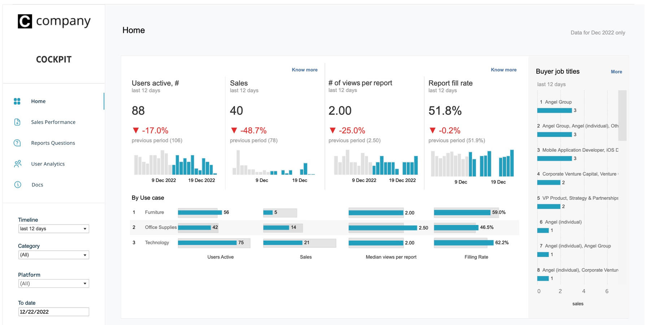This screenshot has width=648, height=325.
Task: Go to Sales Performance page
Action: 53,122
